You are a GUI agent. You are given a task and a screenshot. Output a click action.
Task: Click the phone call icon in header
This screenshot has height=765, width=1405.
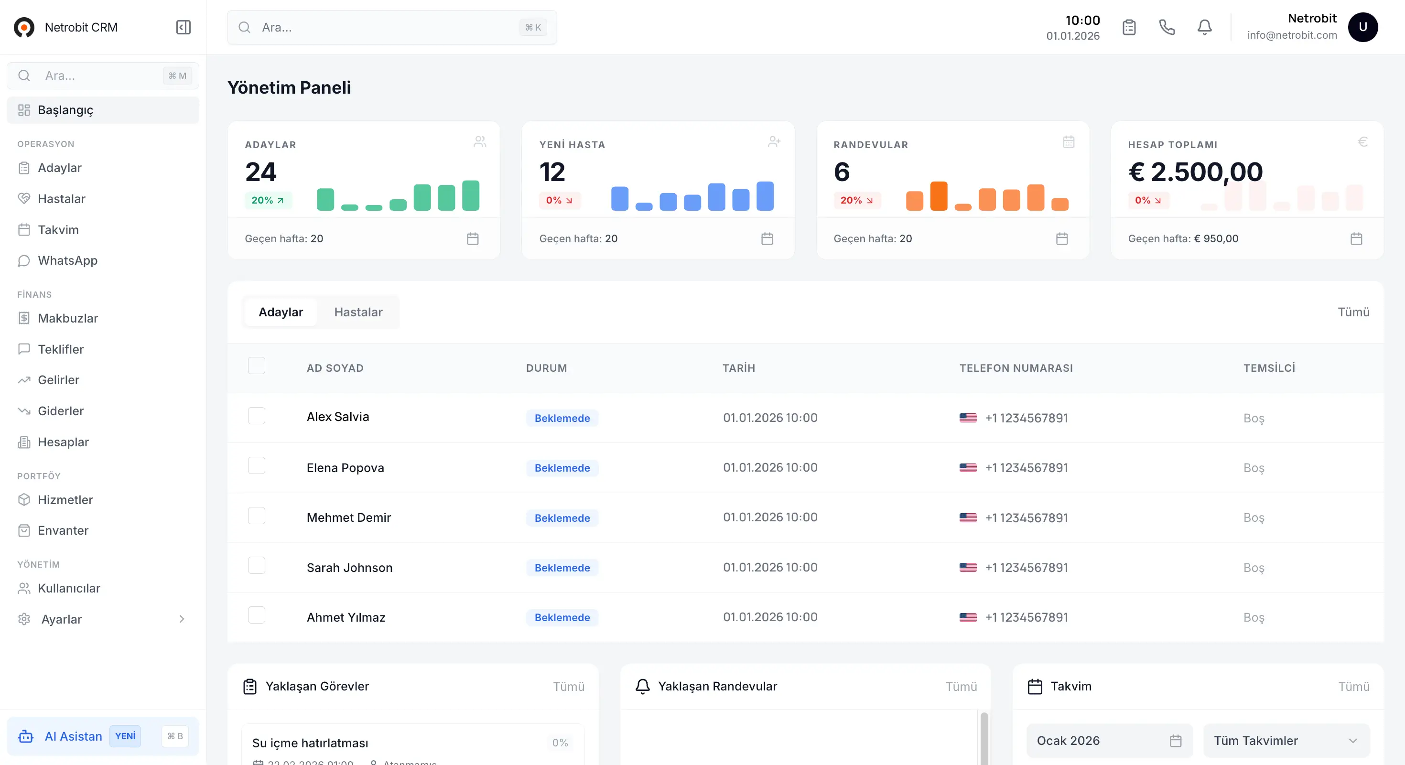click(x=1167, y=27)
